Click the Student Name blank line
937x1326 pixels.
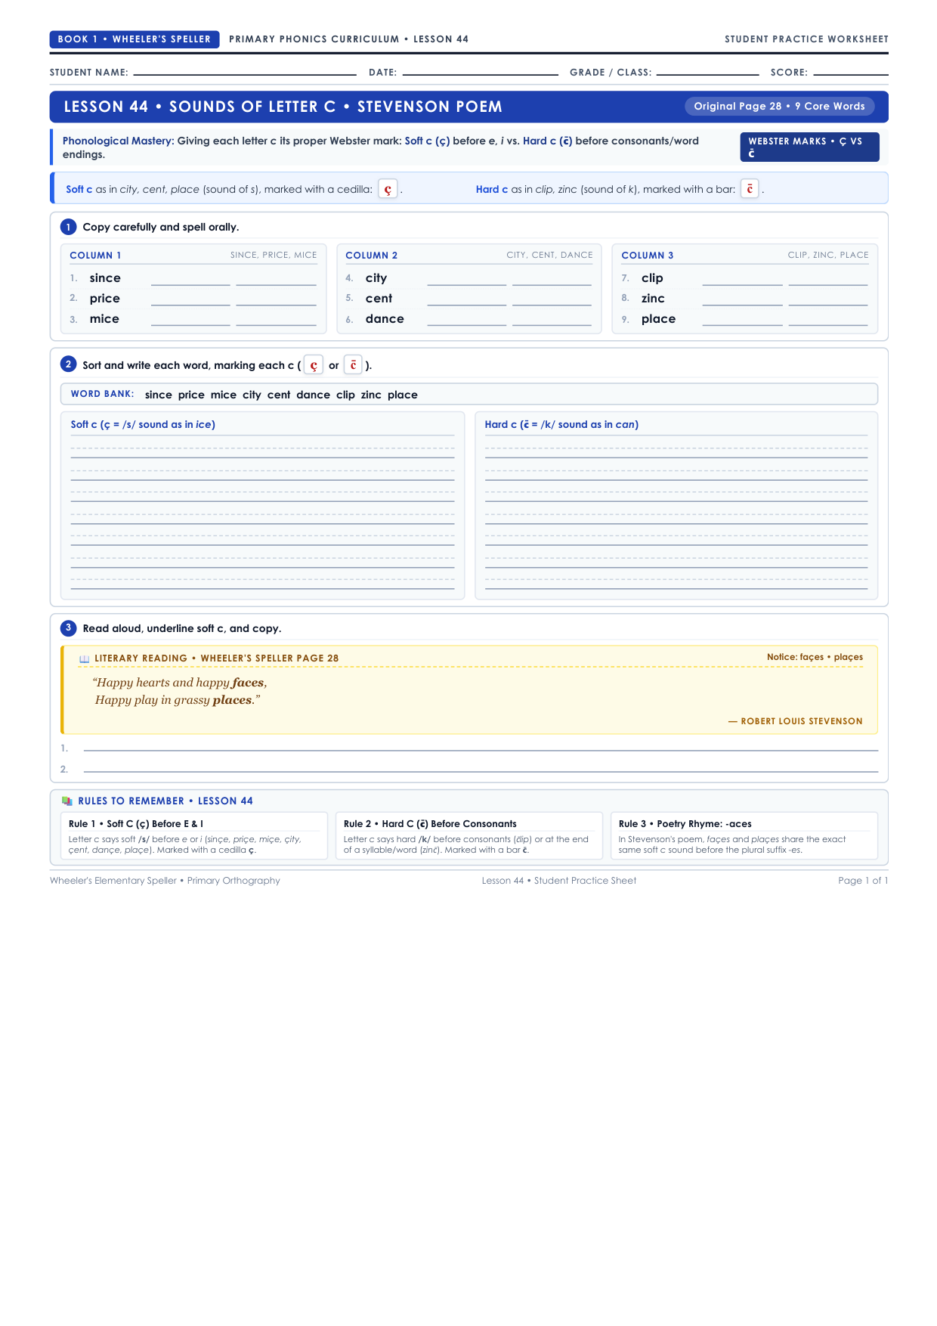click(x=245, y=73)
